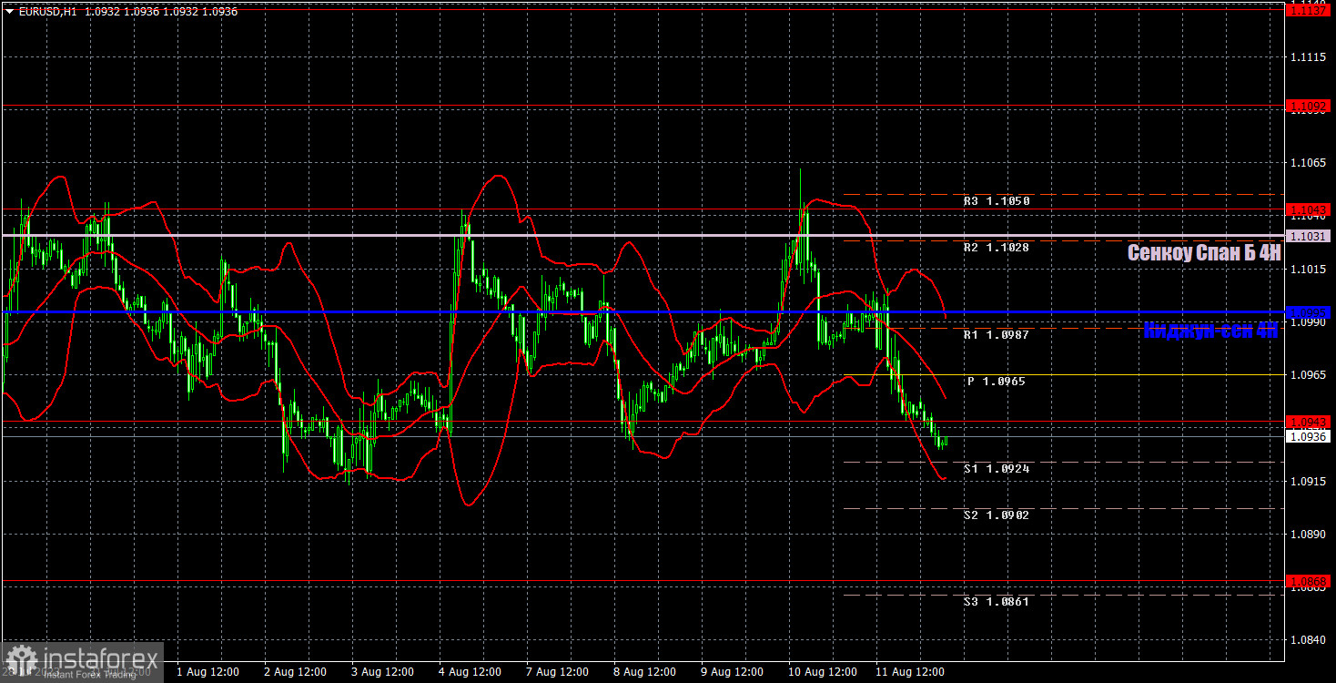This screenshot has width=1336, height=683.
Task: Click the 1 Aug 12:00 time axis label
Action: (x=207, y=672)
